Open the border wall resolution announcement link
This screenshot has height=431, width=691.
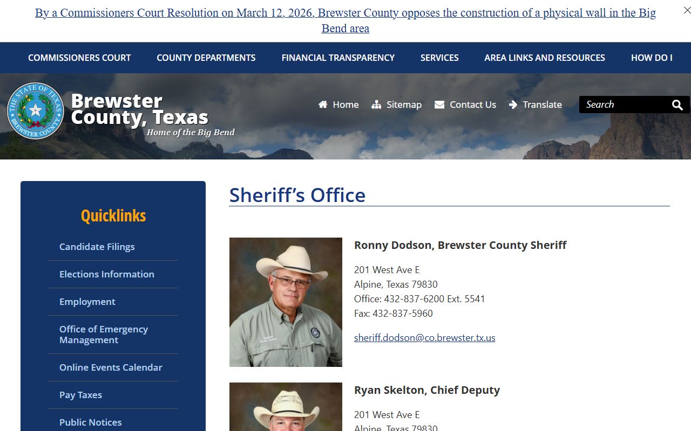[x=345, y=20]
